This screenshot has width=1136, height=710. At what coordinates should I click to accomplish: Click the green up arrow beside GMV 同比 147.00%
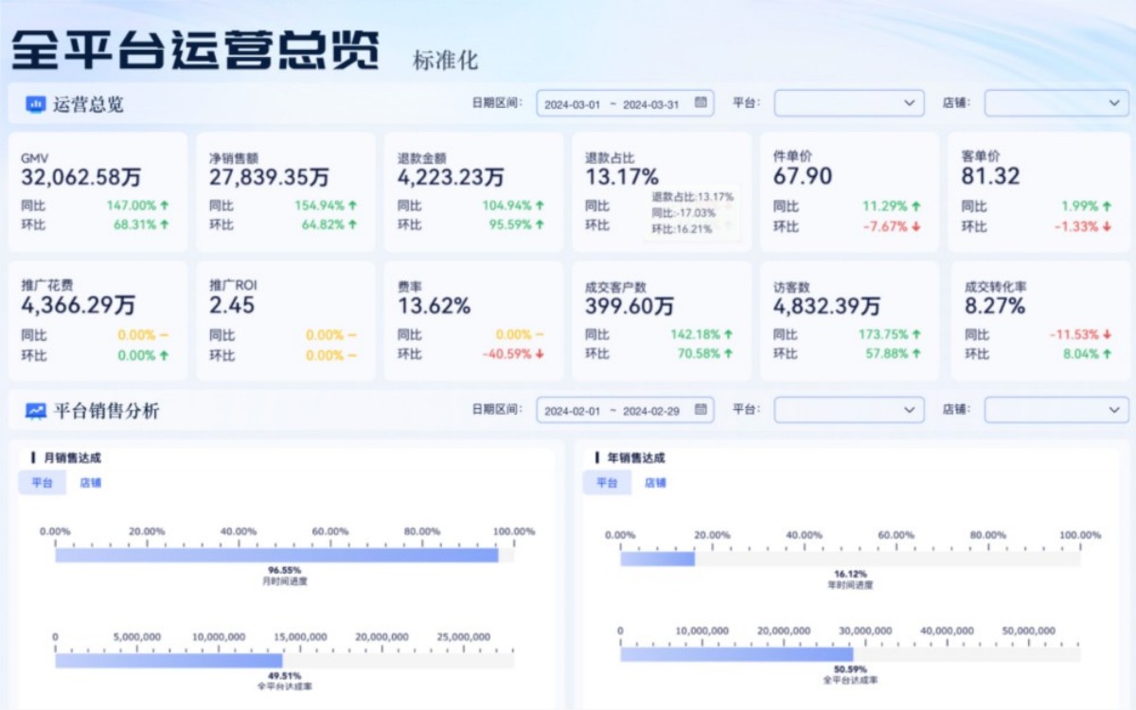[165, 205]
